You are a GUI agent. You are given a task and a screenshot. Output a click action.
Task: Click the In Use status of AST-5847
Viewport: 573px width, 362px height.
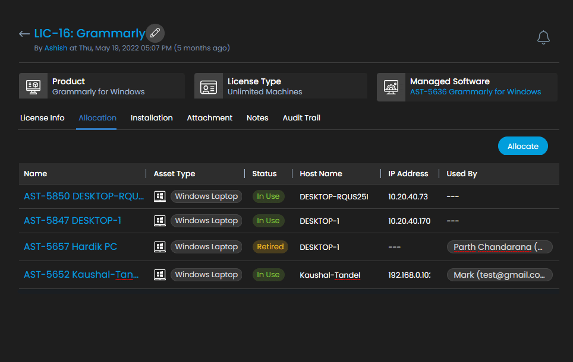click(x=268, y=221)
